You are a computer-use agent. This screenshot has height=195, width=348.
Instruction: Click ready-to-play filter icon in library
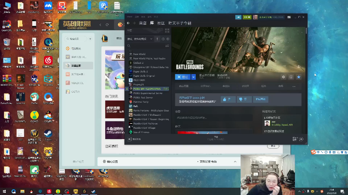click(x=168, y=39)
